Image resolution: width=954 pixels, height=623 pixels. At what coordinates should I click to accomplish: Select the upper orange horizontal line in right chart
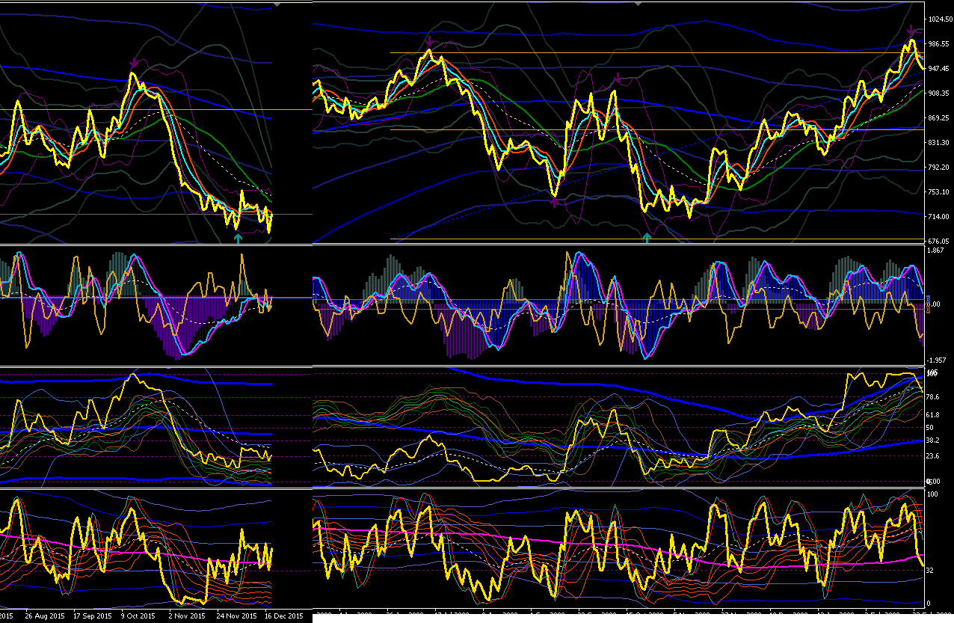[x=656, y=53]
